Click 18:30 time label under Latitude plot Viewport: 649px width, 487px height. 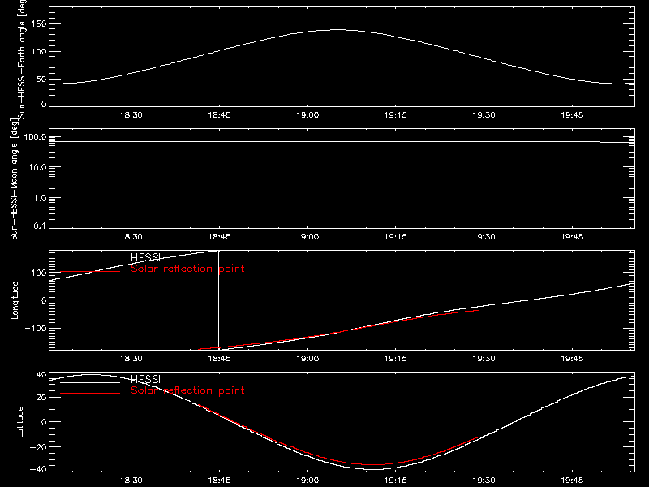[131, 480]
